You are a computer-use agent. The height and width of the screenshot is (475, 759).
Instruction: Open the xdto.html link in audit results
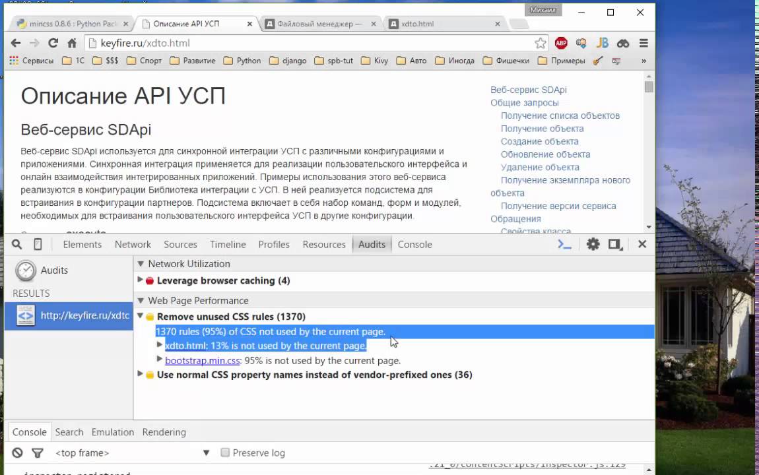[x=186, y=346]
